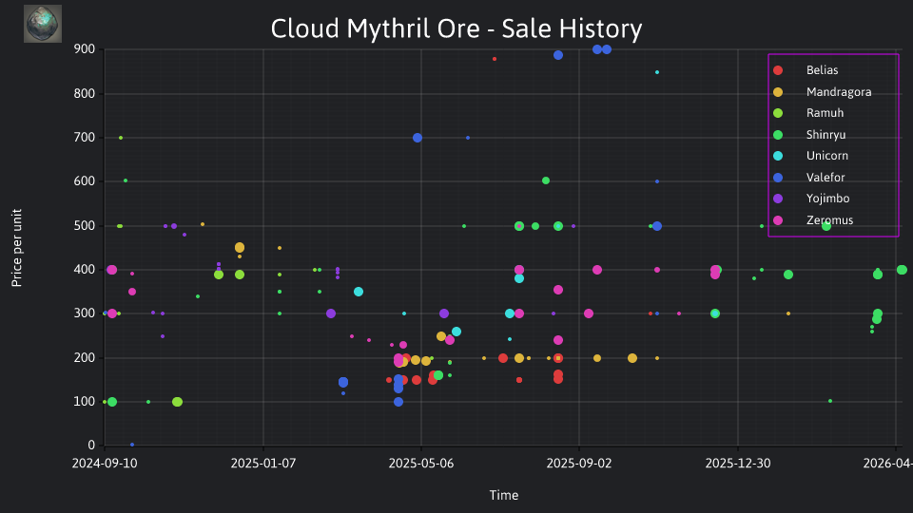
Task: Click the Shinryu green legend marker
Action: coord(778,135)
